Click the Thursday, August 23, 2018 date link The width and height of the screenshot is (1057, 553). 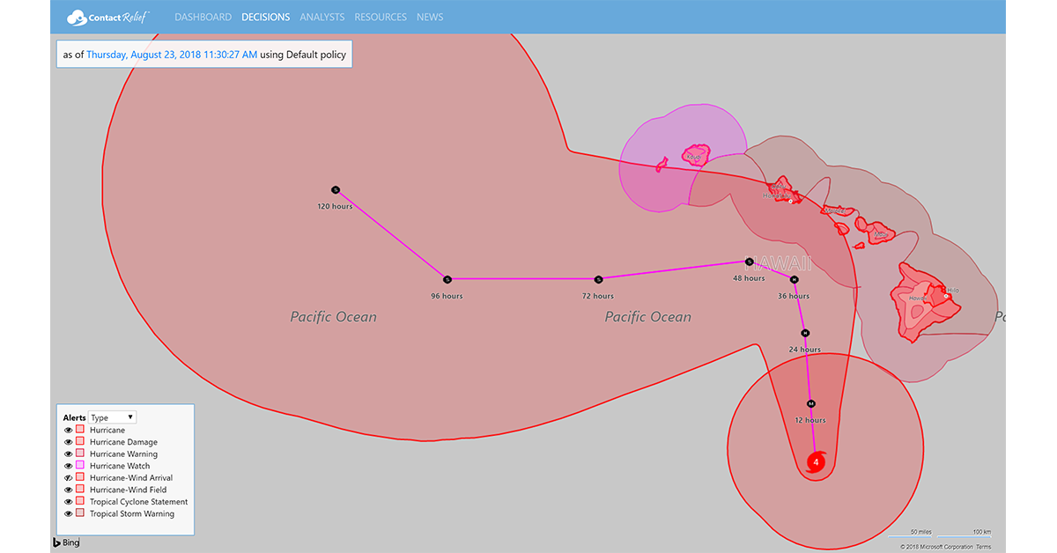pyautogui.click(x=172, y=55)
